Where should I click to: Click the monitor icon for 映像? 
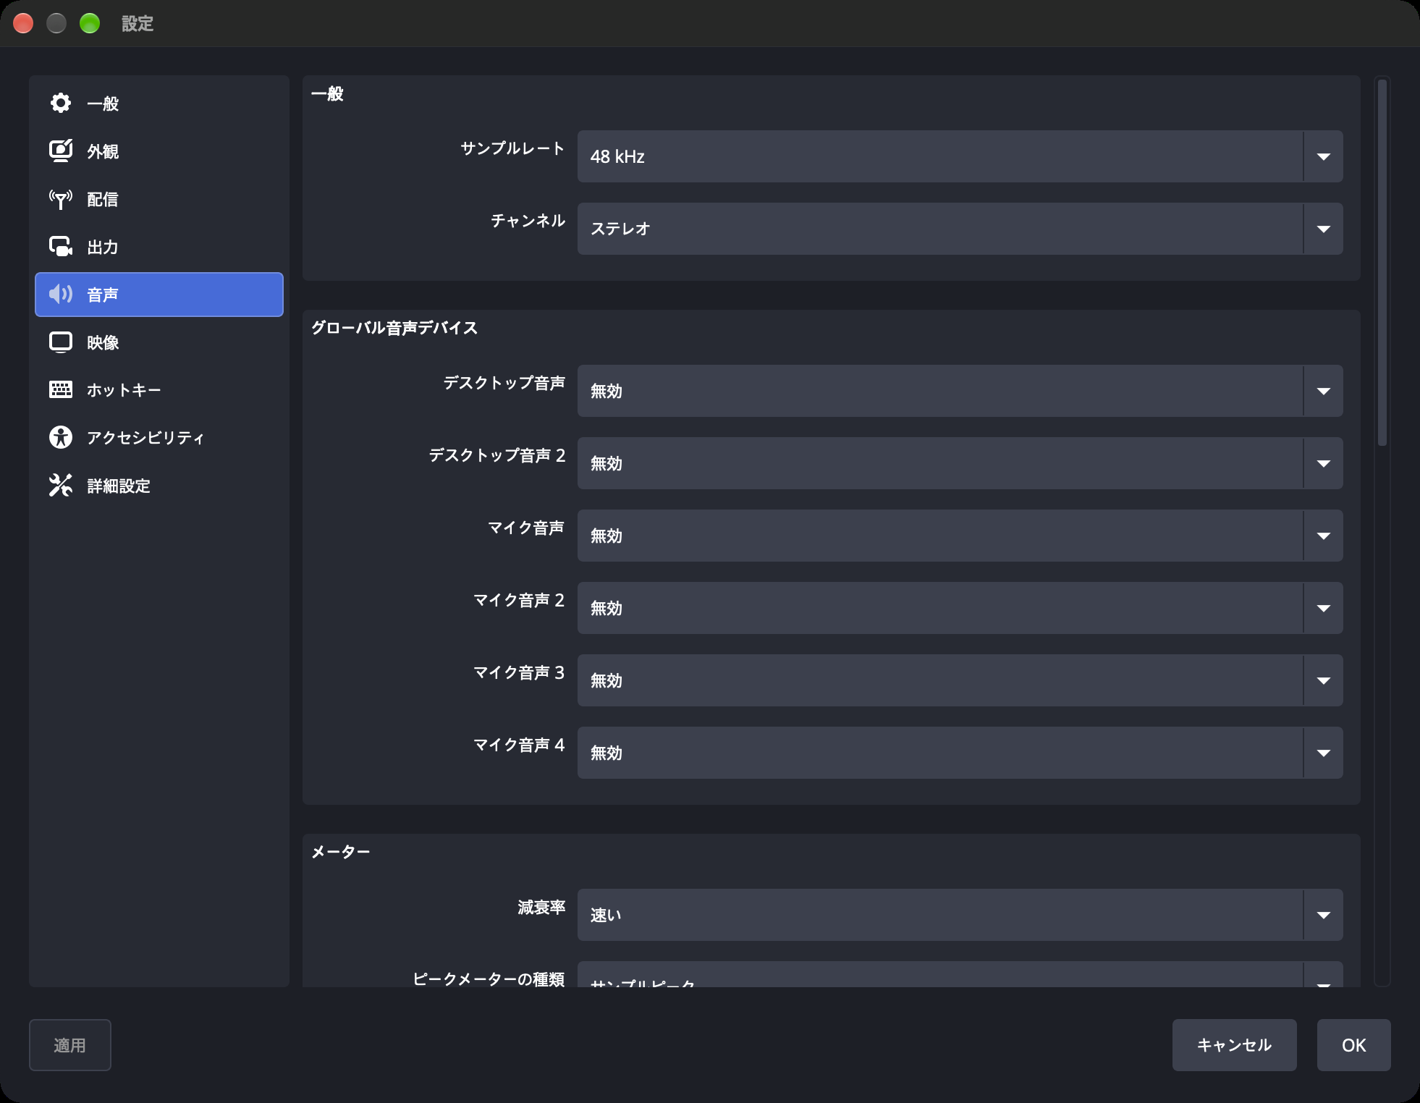click(x=61, y=342)
